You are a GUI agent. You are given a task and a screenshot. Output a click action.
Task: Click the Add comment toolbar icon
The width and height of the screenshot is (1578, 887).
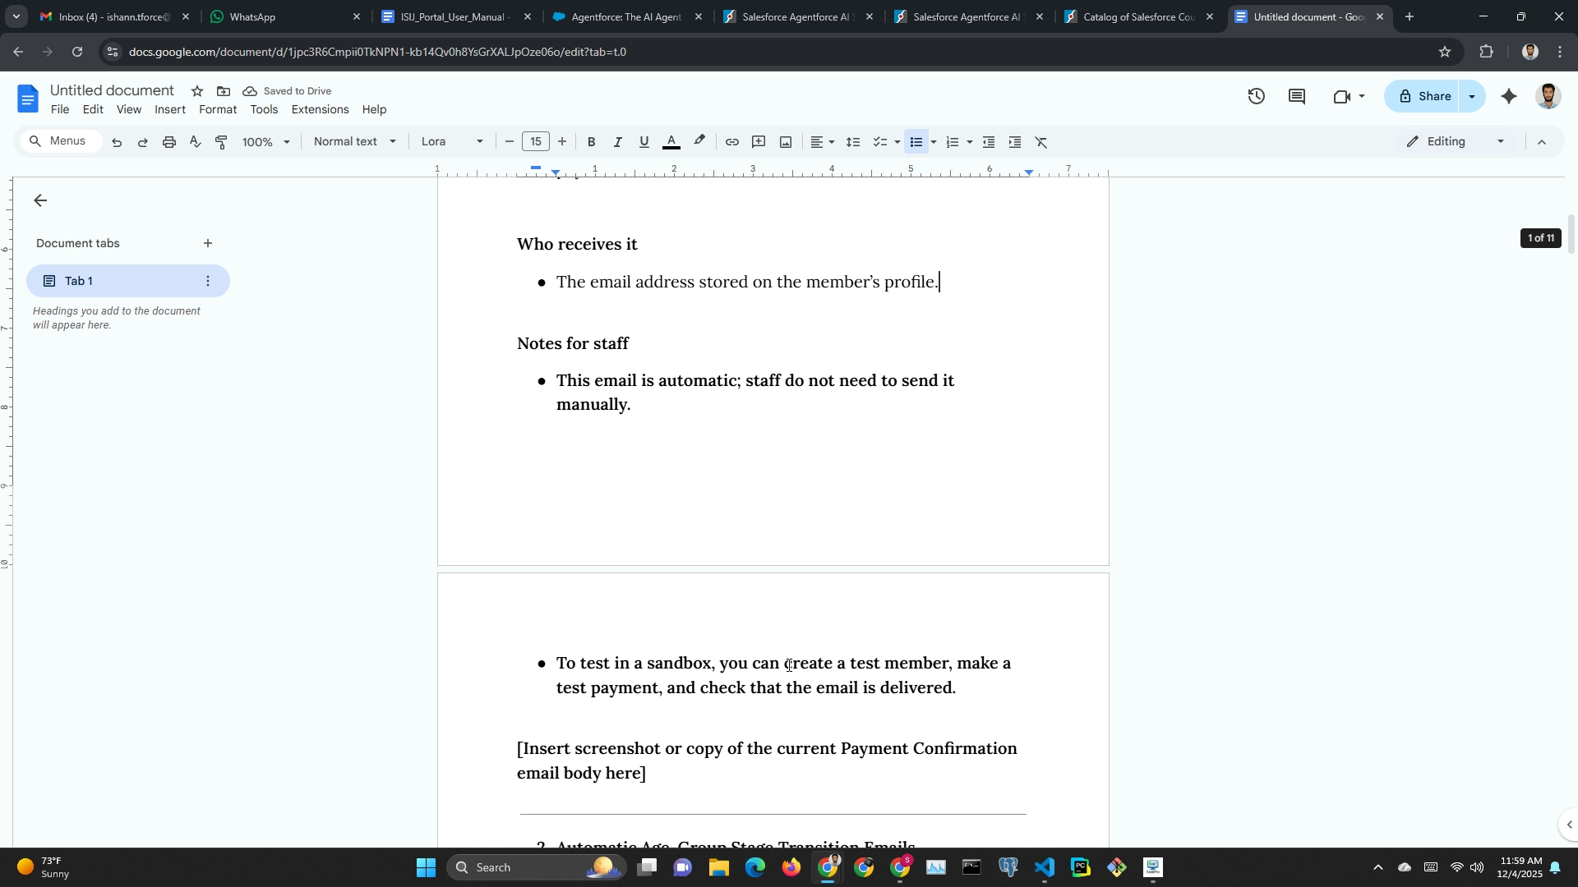(759, 142)
